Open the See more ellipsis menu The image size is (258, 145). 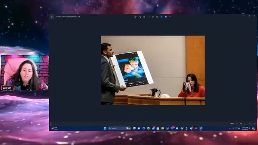pos(170,17)
